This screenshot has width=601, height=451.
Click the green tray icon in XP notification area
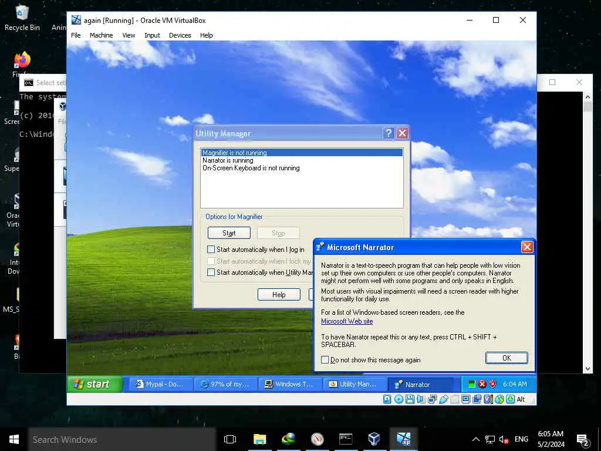click(x=472, y=384)
